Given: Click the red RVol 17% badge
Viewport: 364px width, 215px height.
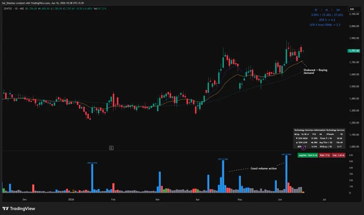Looking at the screenshot, I should 324,155.
